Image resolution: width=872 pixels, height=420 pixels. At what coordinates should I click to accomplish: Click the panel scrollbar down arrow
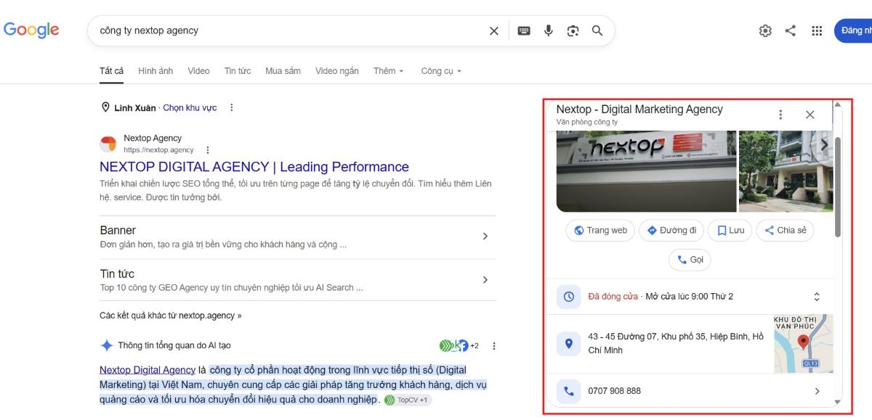[837, 403]
